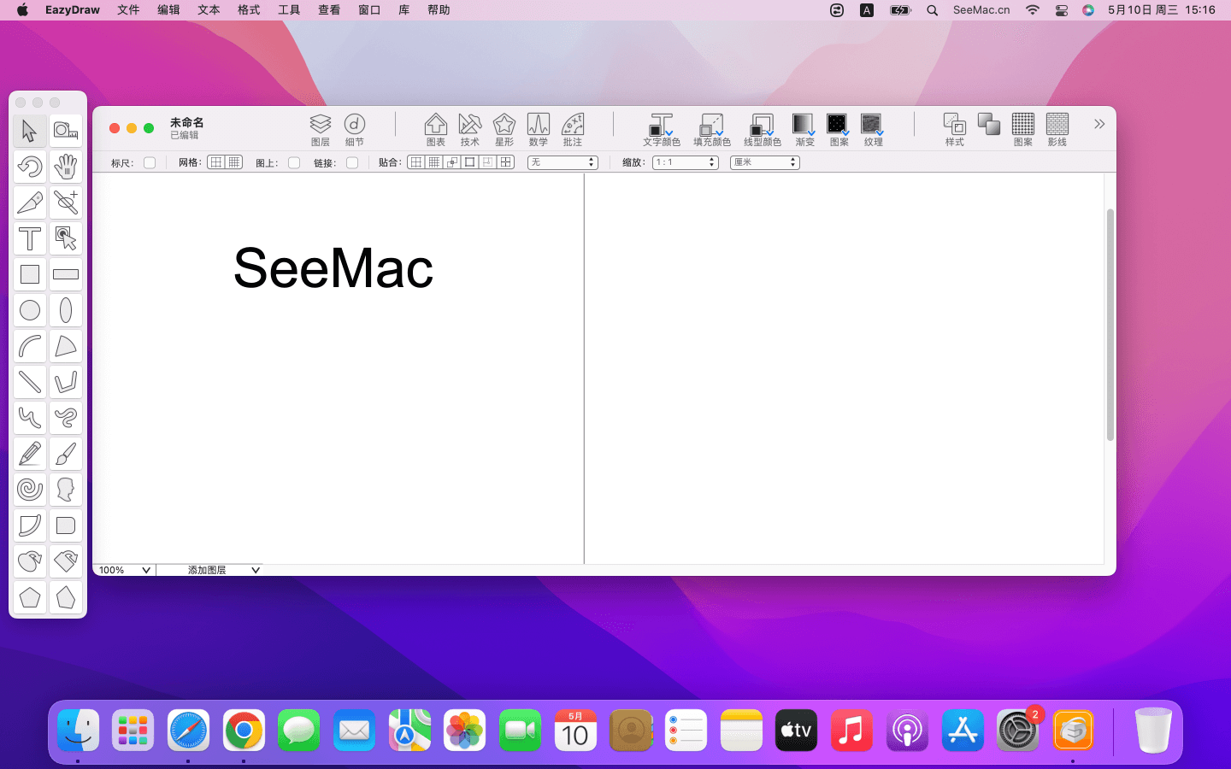The height and width of the screenshot is (769, 1231).
Task: Choose the square shape tool
Action: (x=29, y=274)
